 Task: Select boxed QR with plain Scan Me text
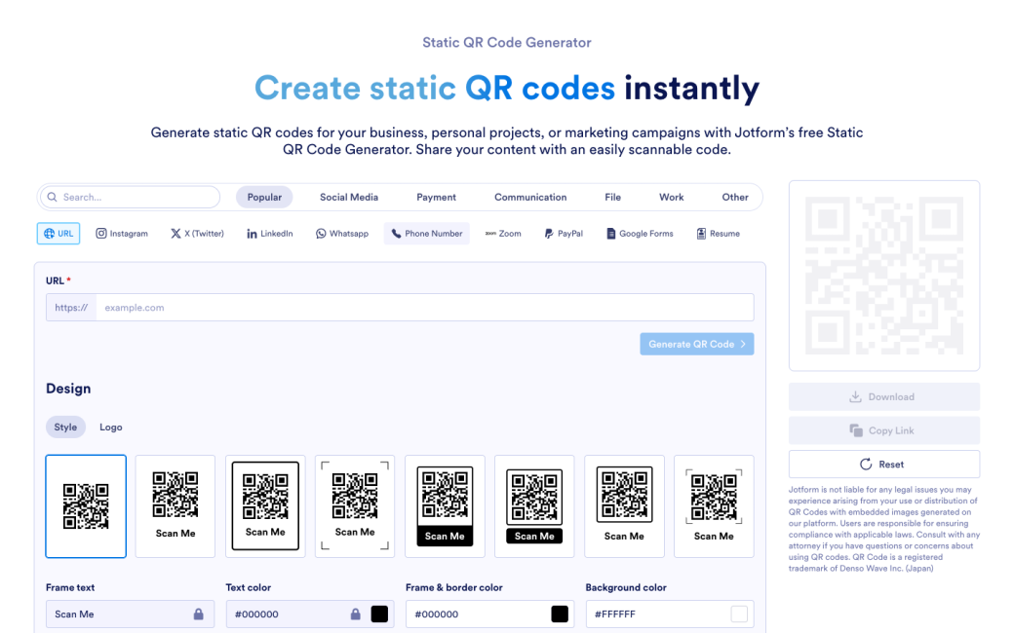pyautogui.click(x=624, y=505)
